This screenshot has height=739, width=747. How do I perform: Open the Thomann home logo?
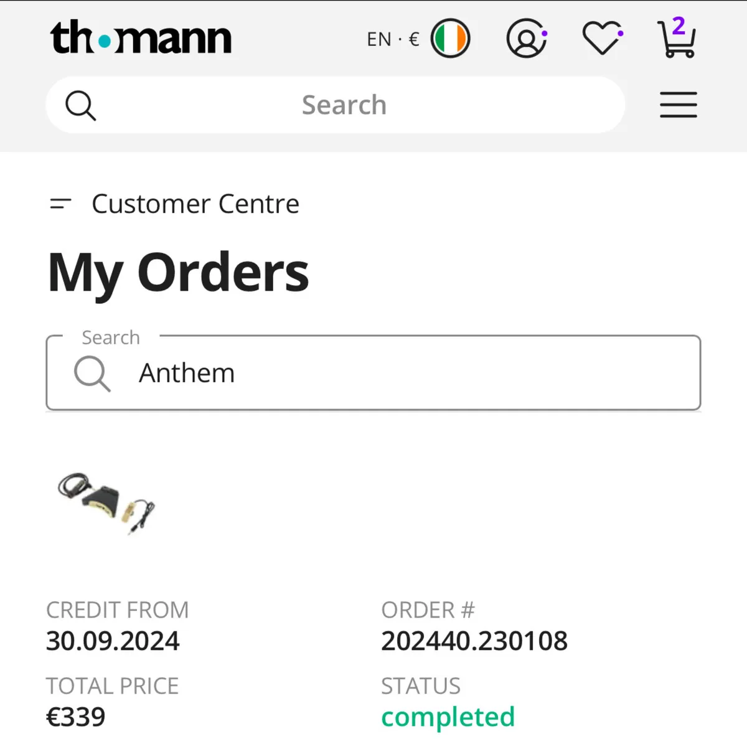[141, 38]
